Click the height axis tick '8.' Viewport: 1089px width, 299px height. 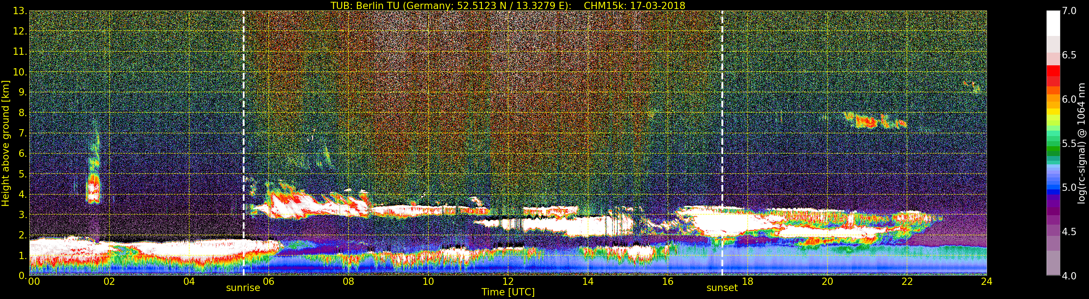point(22,113)
